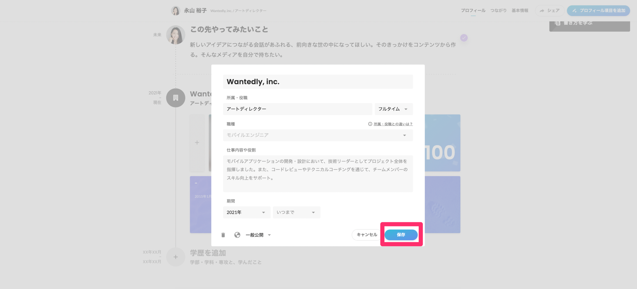This screenshot has width=637, height=289.
Task: Click the 100 thumbnail card behind dialog
Action: coord(442,143)
